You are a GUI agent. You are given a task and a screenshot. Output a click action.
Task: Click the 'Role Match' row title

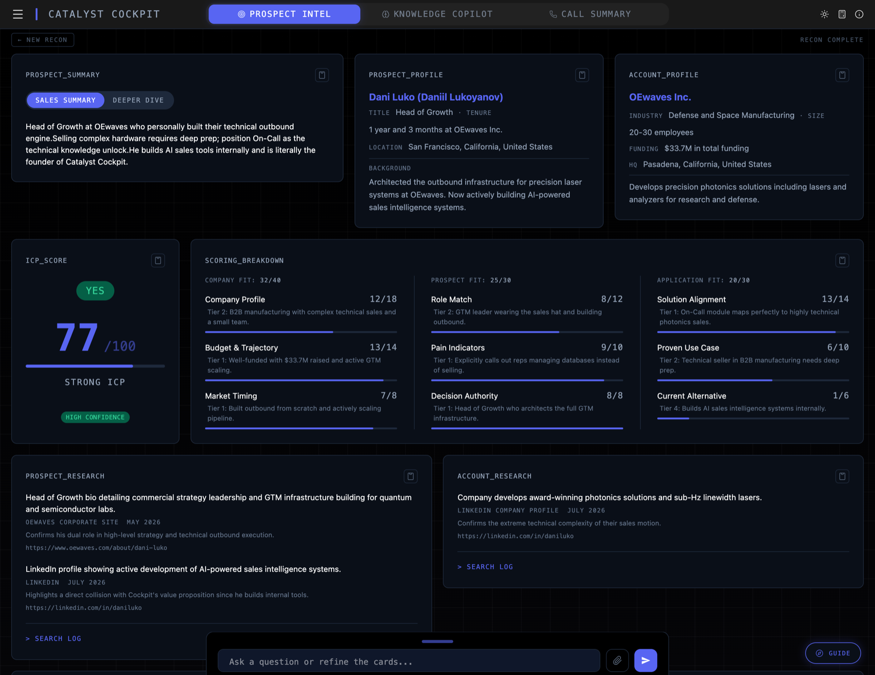click(x=452, y=300)
